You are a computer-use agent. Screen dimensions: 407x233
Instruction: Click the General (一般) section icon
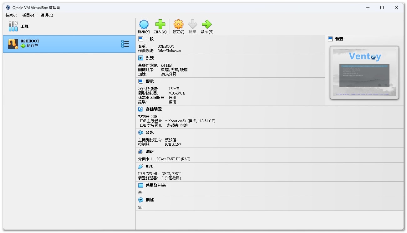(141, 39)
